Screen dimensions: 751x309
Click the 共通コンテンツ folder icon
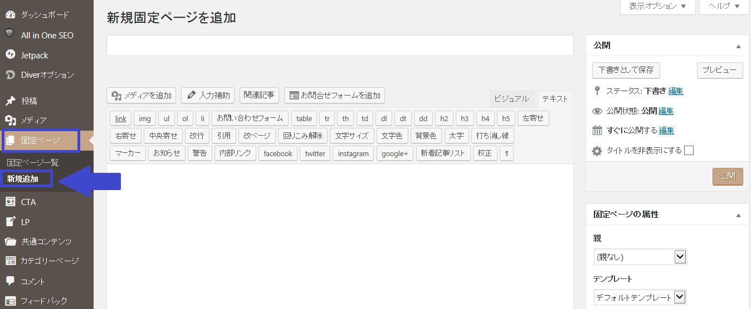10,242
